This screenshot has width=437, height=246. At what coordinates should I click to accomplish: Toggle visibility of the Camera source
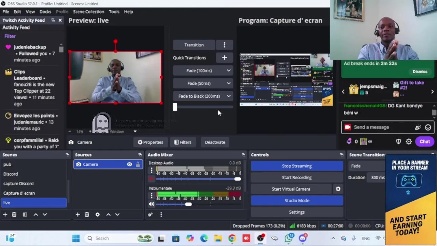pos(129,164)
